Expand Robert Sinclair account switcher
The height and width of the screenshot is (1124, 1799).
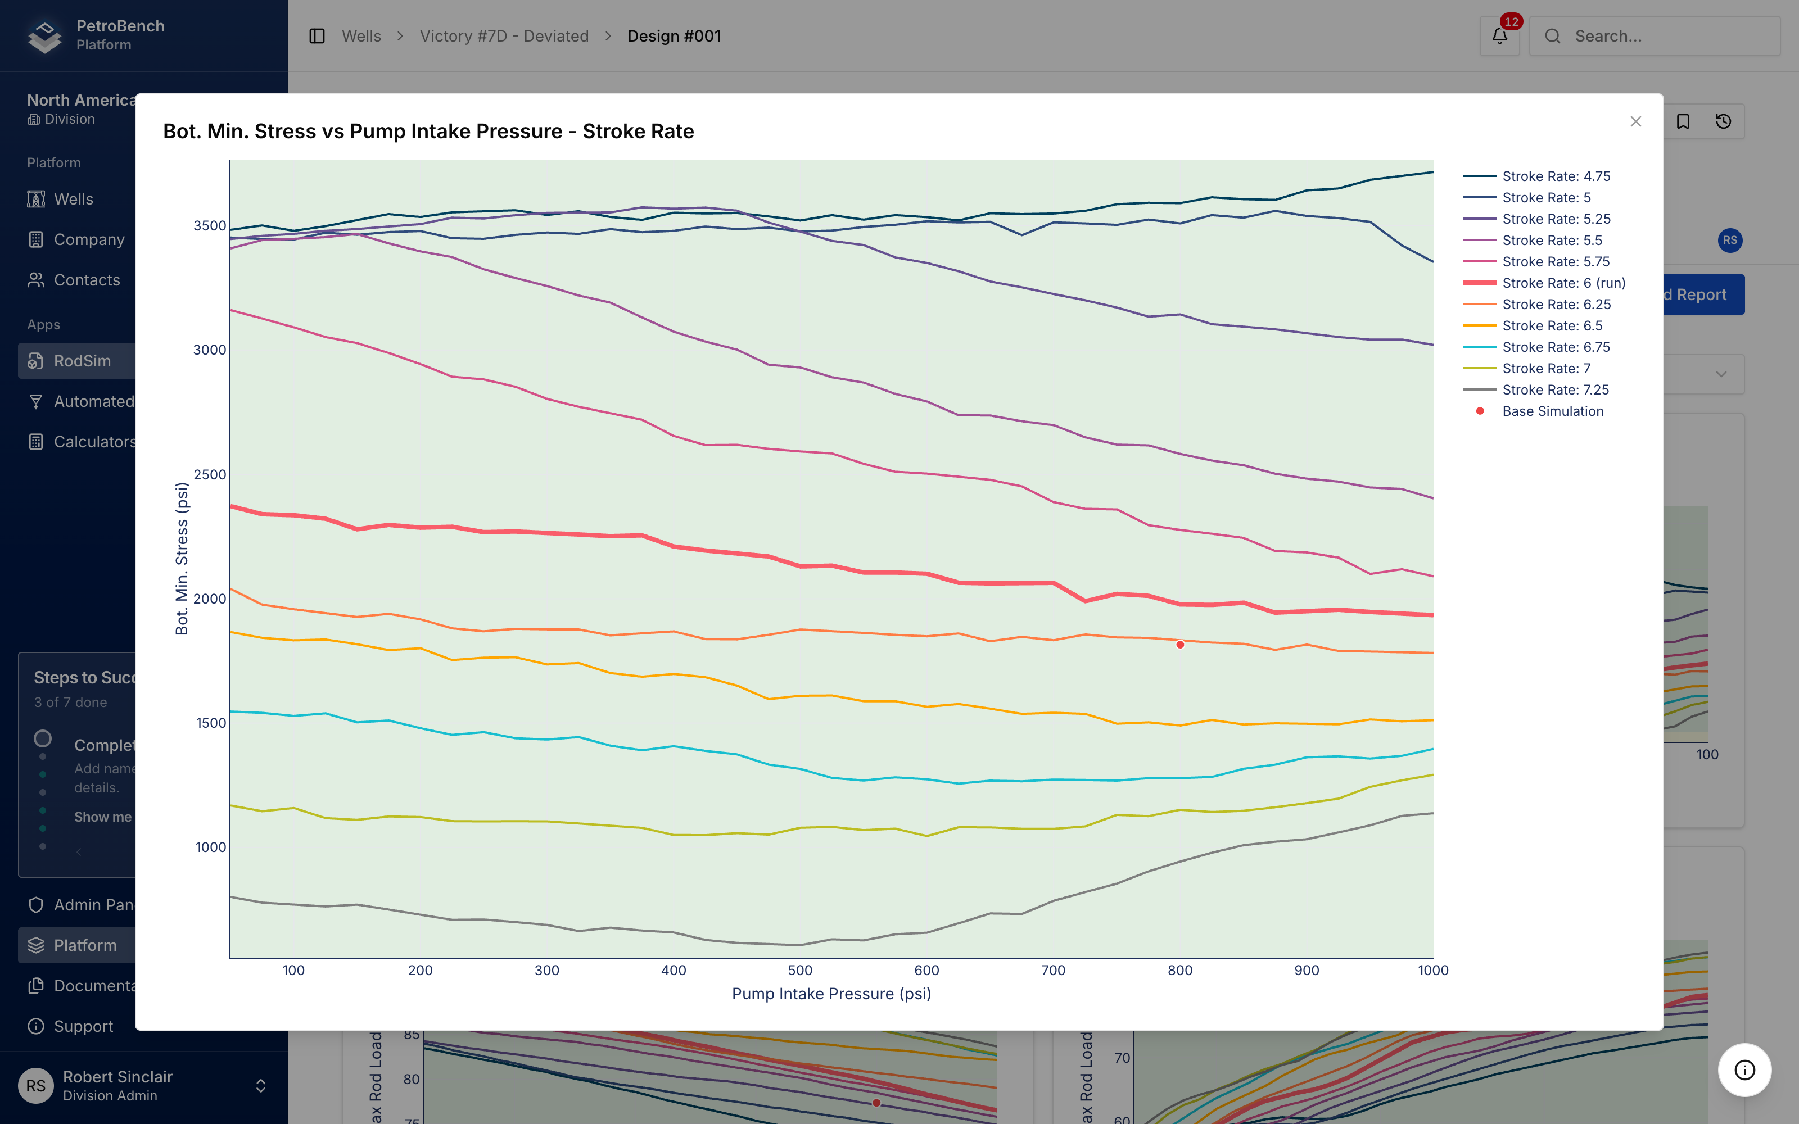point(261,1086)
